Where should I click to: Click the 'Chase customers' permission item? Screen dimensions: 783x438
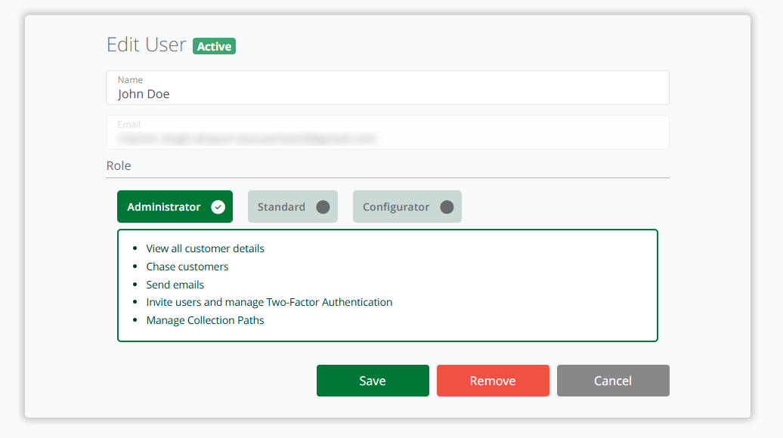pyautogui.click(x=187, y=267)
